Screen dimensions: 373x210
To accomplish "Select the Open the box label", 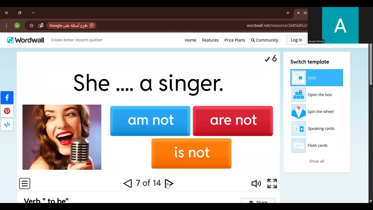I will pos(320,95).
